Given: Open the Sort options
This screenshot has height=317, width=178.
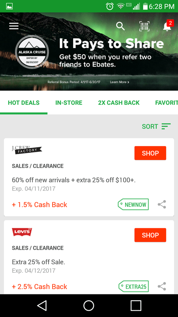Looking at the screenshot, I should 156,126.
